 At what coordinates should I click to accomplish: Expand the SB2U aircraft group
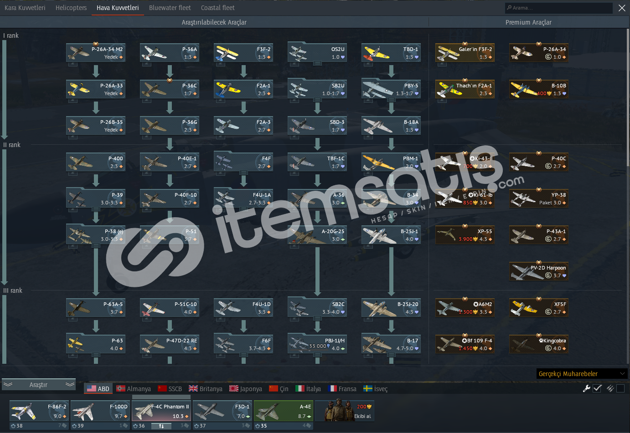click(x=317, y=100)
